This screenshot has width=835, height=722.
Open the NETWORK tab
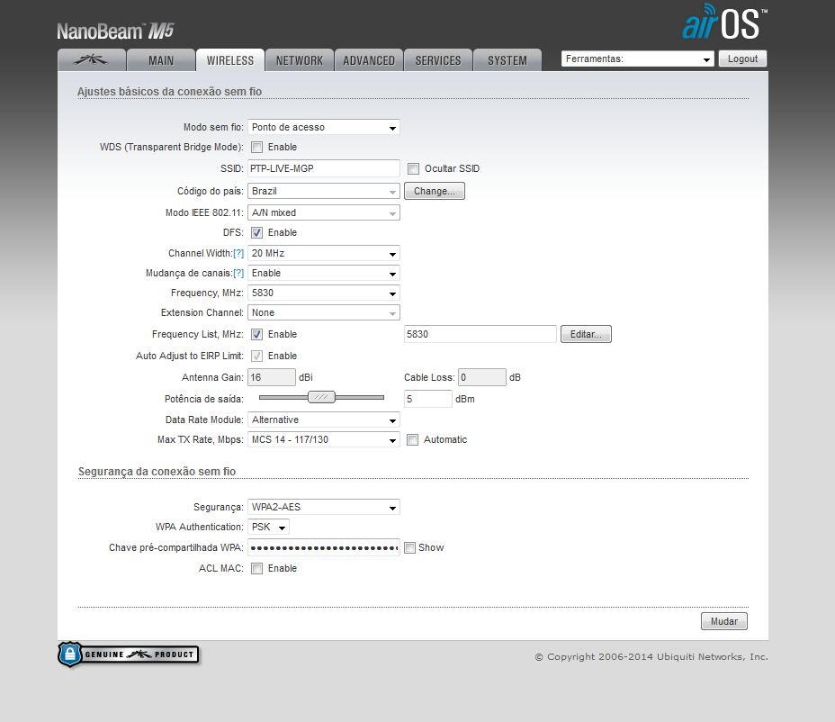click(x=300, y=60)
